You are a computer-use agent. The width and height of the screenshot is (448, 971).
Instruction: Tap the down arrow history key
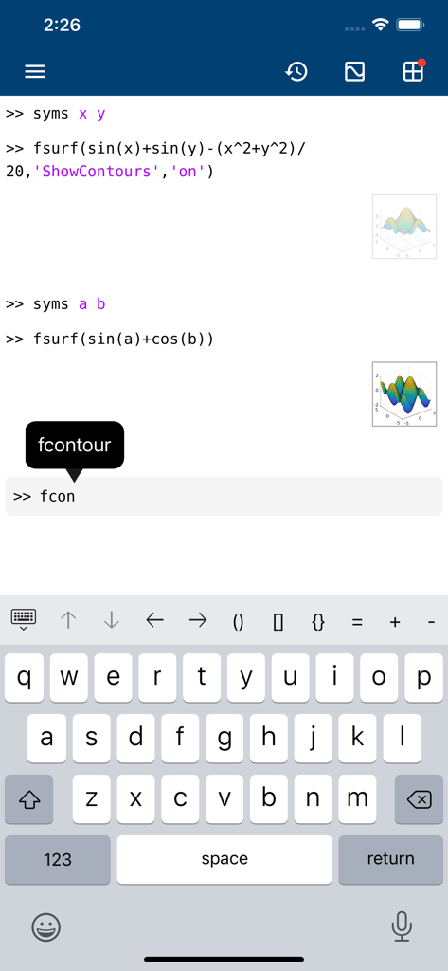[112, 620]
